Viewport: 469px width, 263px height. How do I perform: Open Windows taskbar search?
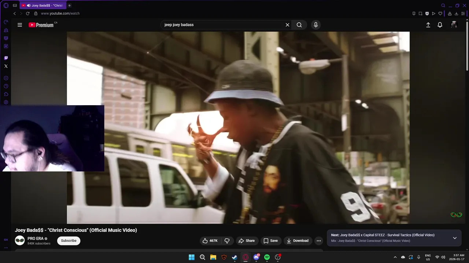(202, 257)
